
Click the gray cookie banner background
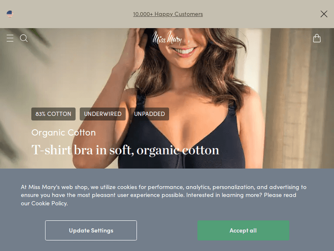(167, 214)
